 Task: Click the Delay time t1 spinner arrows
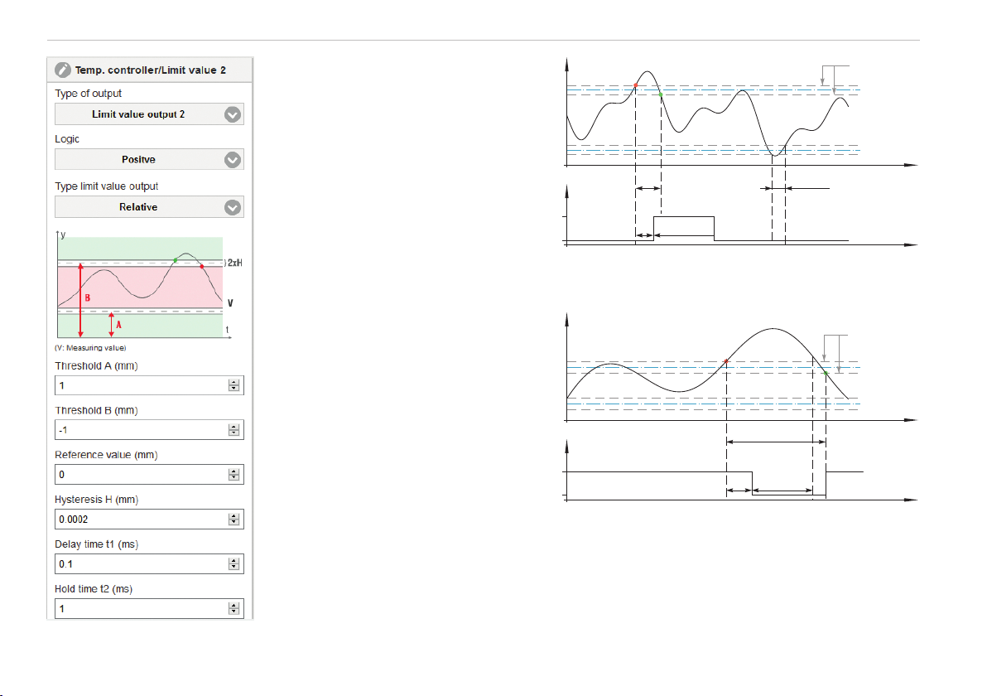234,564
